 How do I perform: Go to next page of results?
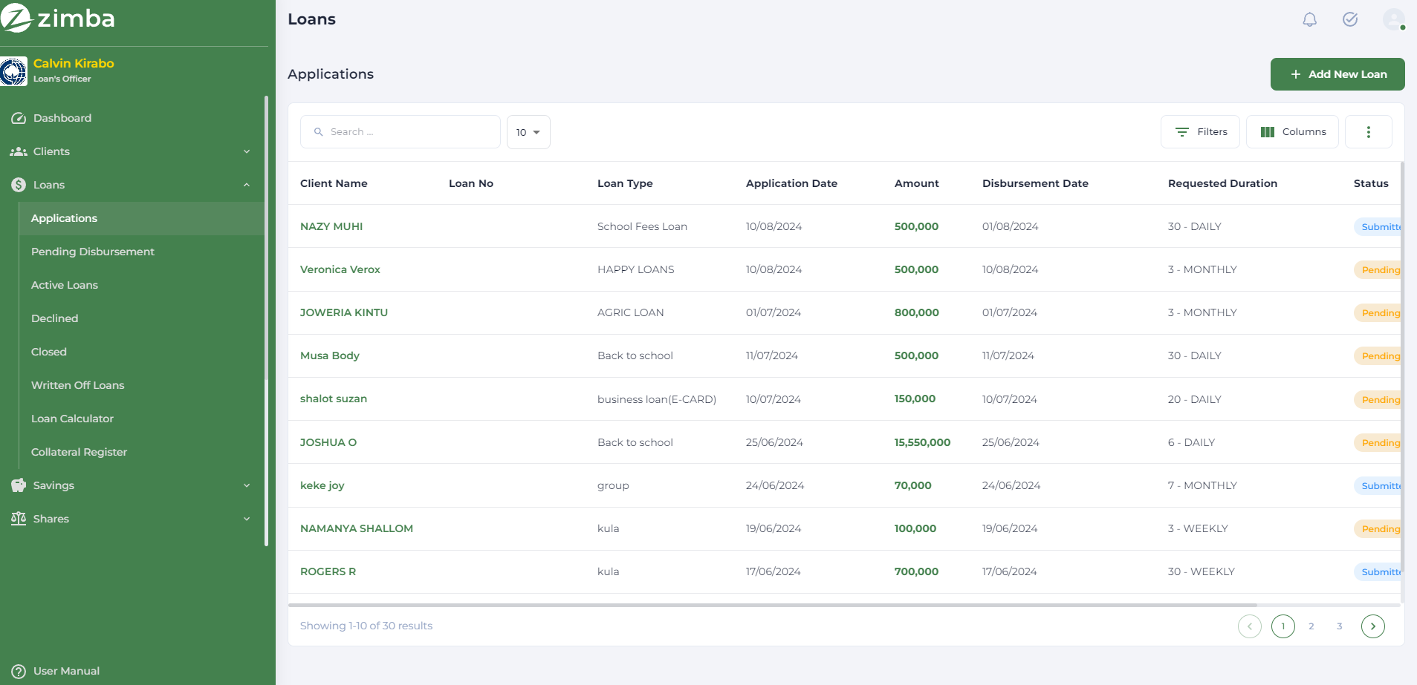(1372, 626)
